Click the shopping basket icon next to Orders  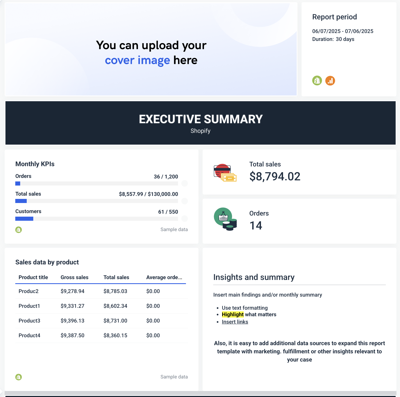point(224,217)
